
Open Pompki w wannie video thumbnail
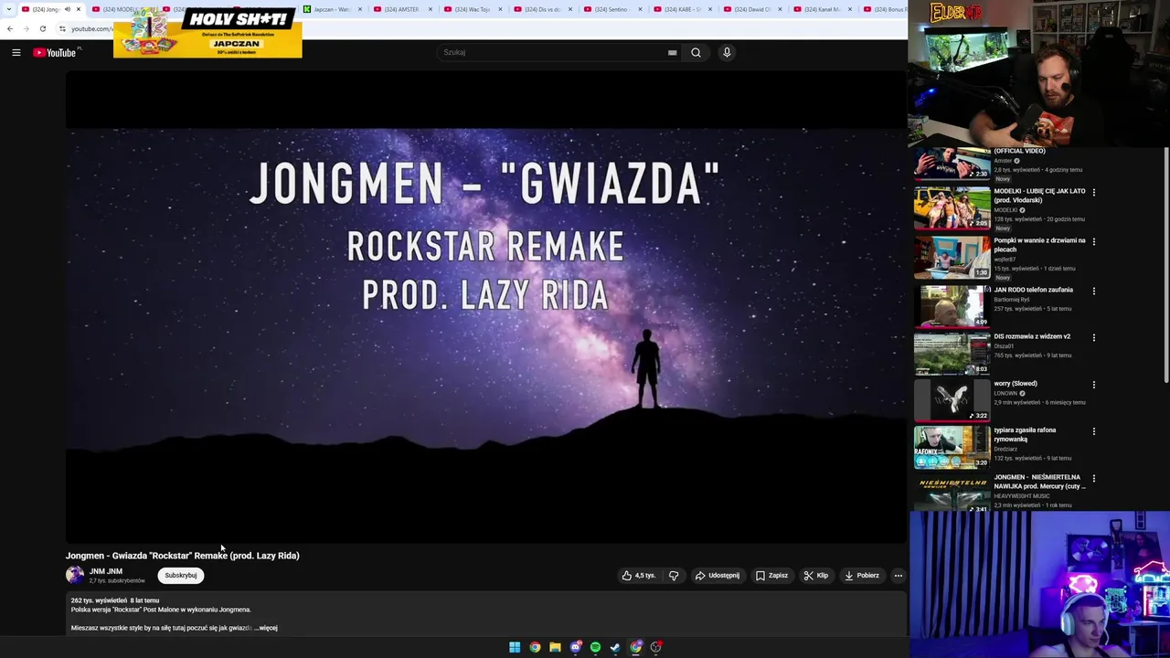coord(952,257)
